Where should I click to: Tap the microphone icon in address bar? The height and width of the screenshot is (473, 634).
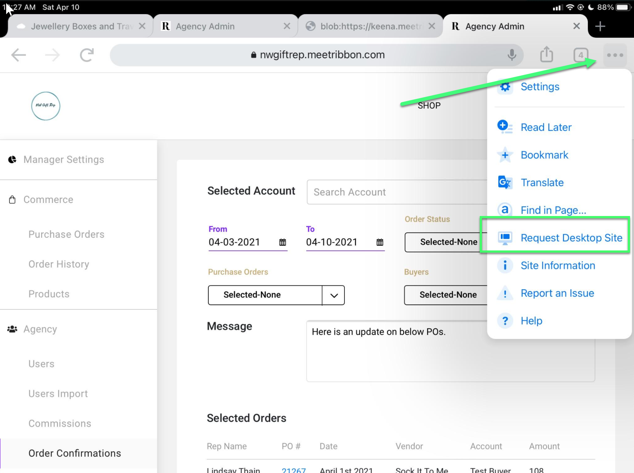click(x=512, y=55)
